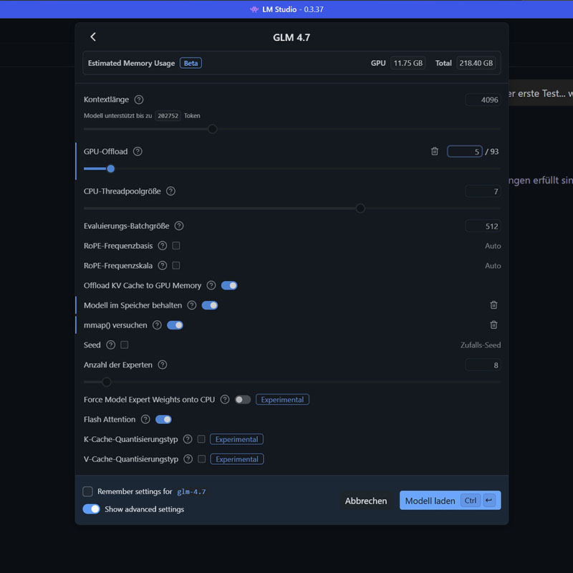Go back using the arrow beside GLM 4.7
Image resolution: width=573 pixels, height=573 pixels.
(93, 37)
